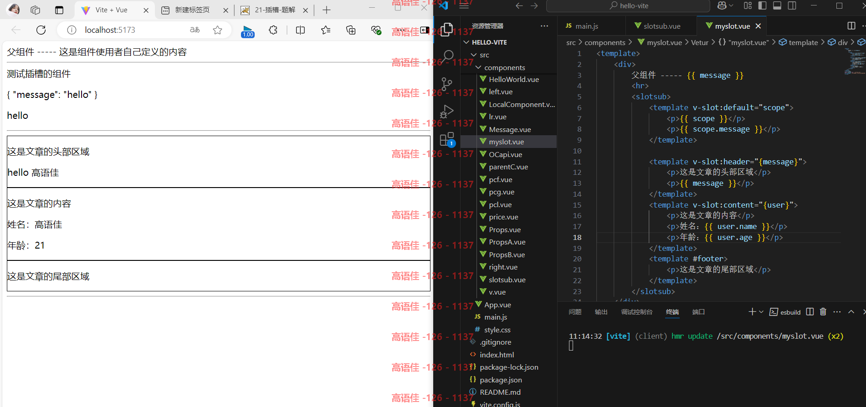Select the esbuild terminal instance
This screenshot has width=866, height=407.
click(785, 312)
